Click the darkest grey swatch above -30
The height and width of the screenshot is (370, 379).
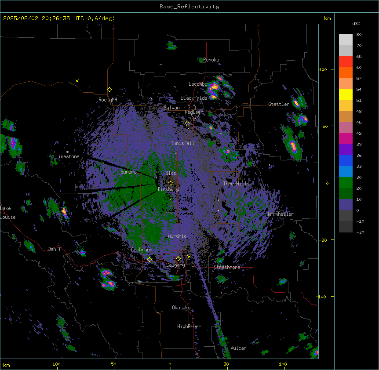pos(346,227)
